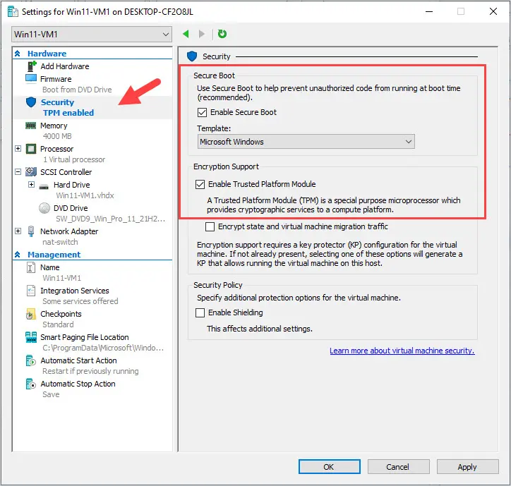Click the settings window title bar icon
Image resolution: width=511 pixels, height=486 pixels.
pos(13,12)
